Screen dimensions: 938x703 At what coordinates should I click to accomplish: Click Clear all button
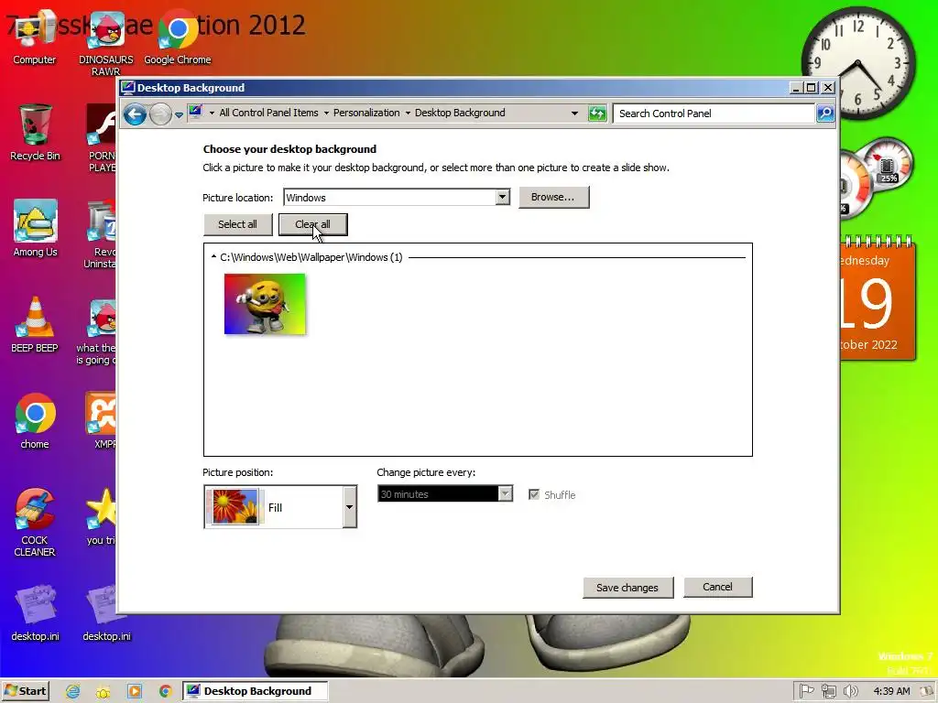(x=313, y=224)
